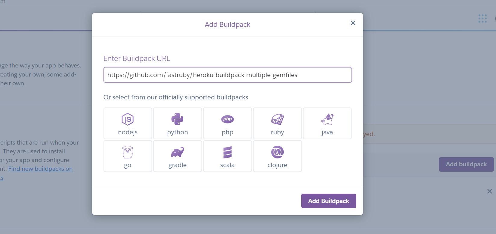This screenshot has width=496, height=234.
Task: Select the entered GitHub buildpack URL text
Action: [x=202, y=75]
